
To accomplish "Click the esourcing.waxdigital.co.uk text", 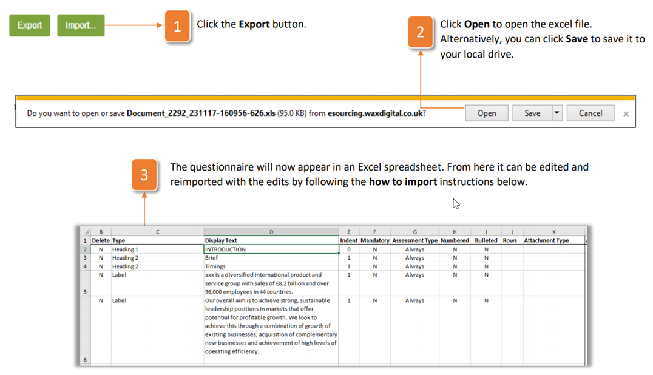I will [x=375, y=113].
